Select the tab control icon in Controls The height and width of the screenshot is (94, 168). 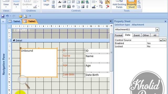pyautogui.click(x=78, y=2)
